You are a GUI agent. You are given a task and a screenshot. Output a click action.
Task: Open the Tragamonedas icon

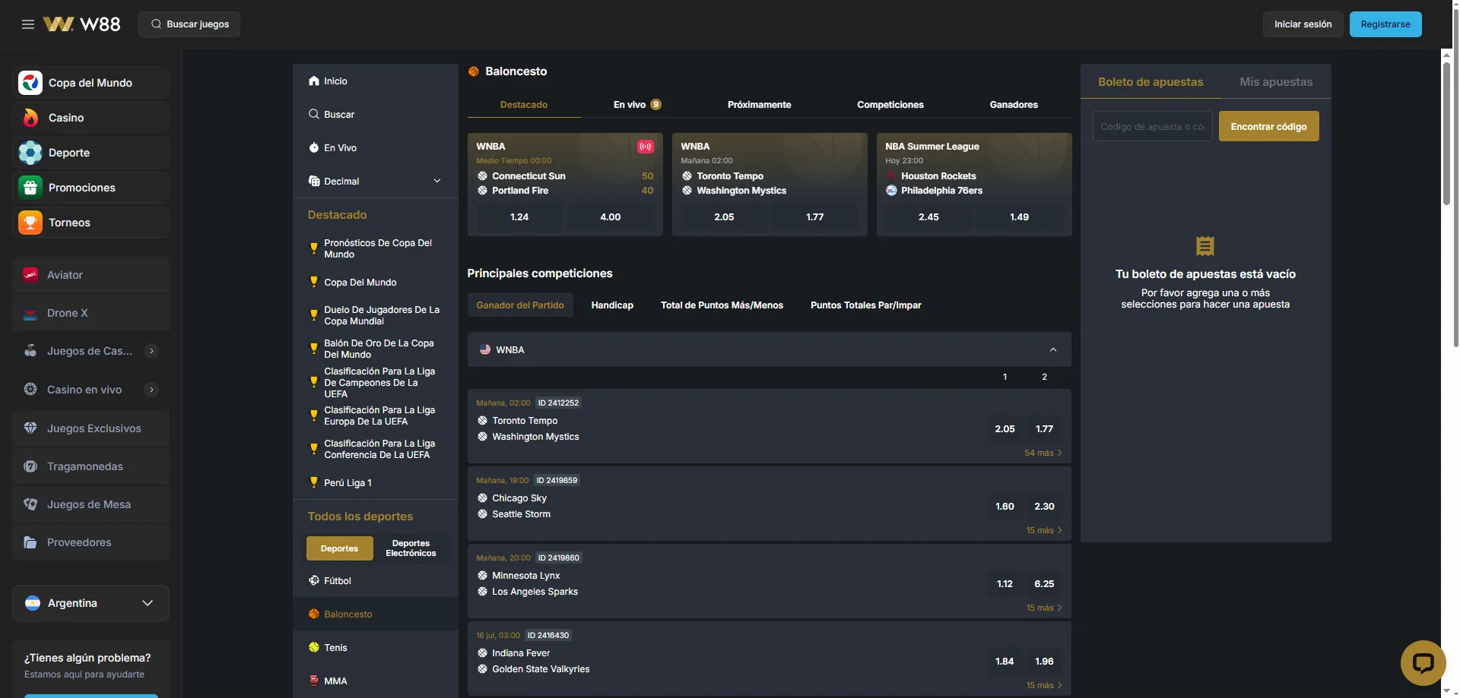coord(30,466)
